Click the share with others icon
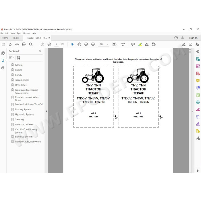 [197, 44]
